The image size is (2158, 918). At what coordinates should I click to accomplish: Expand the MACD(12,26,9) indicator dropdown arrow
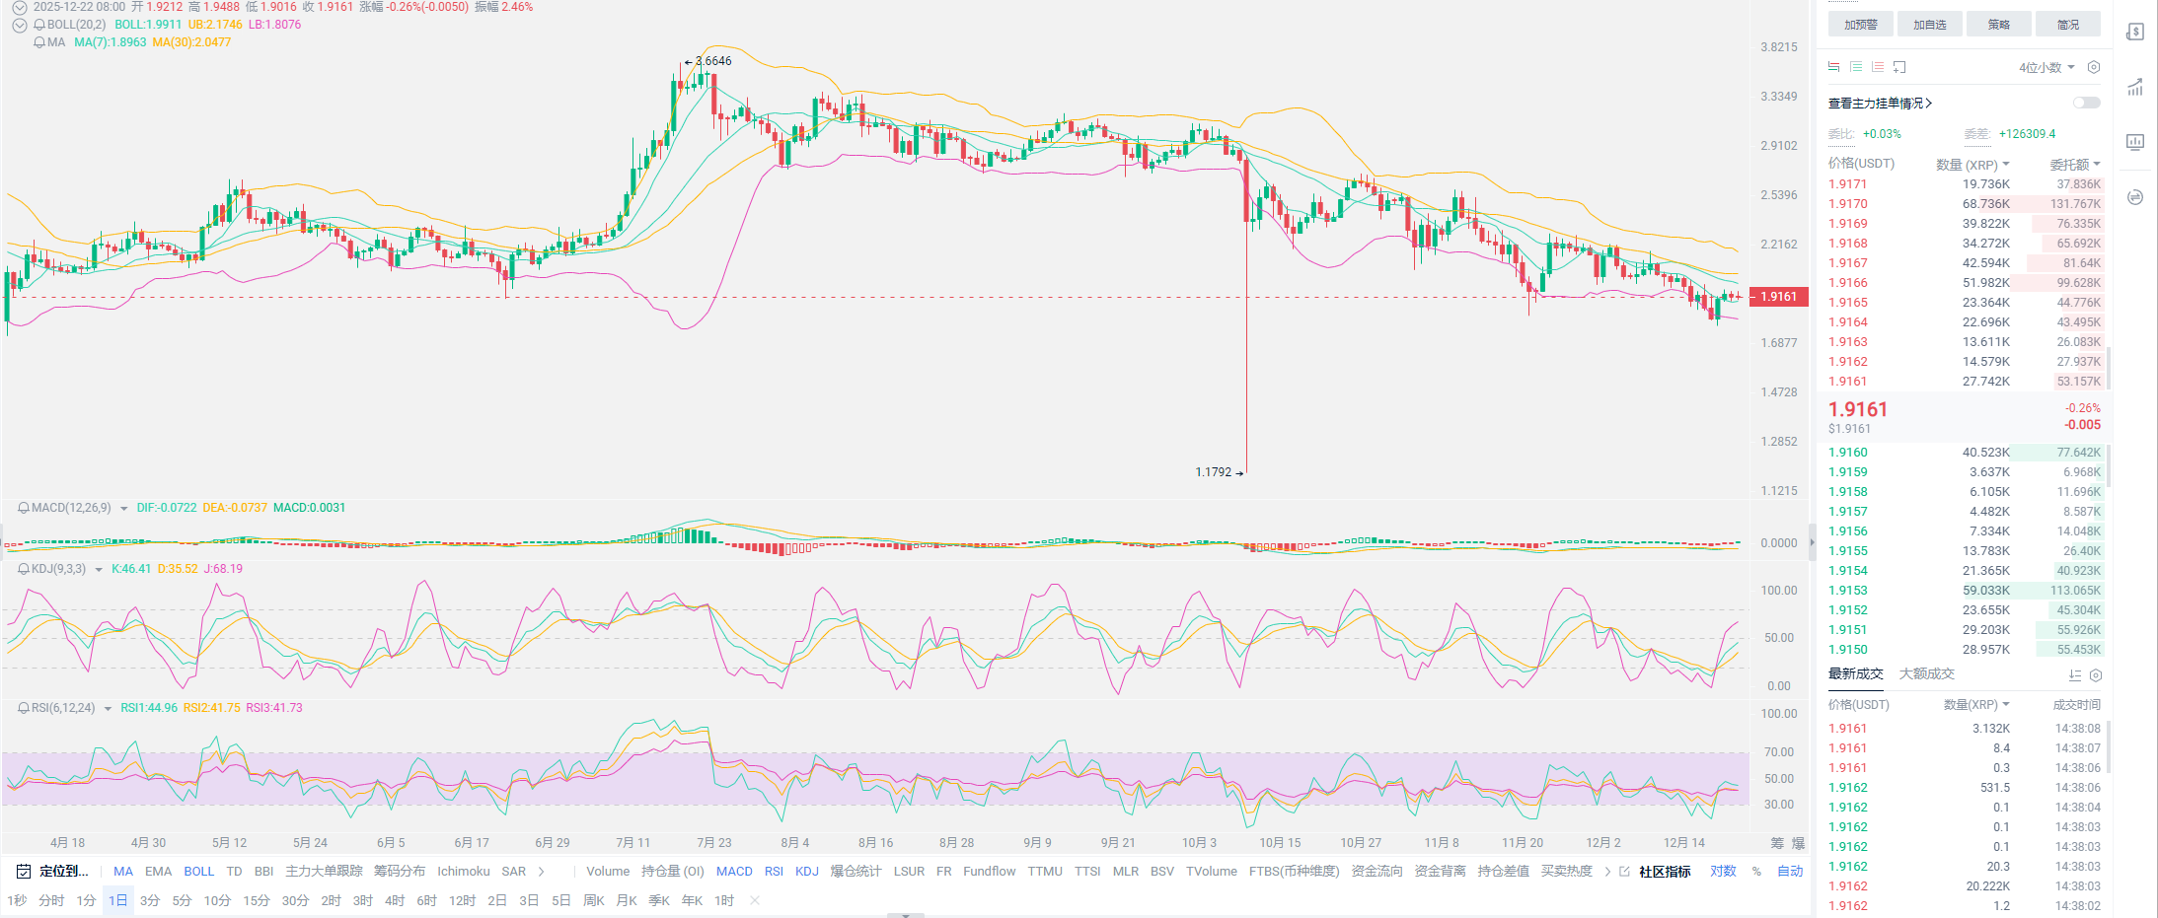pos(124,509)
